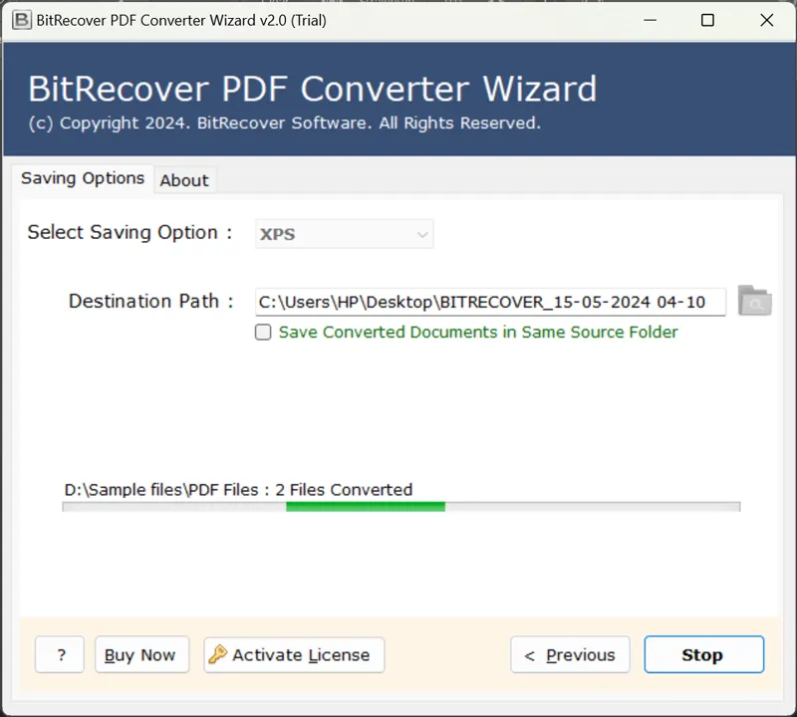Image resolution: width=797 pixels, height=717 pixels.
Task: Open the XPS saving option combo box
Action: pyautogui.click(x=343, y=235)
